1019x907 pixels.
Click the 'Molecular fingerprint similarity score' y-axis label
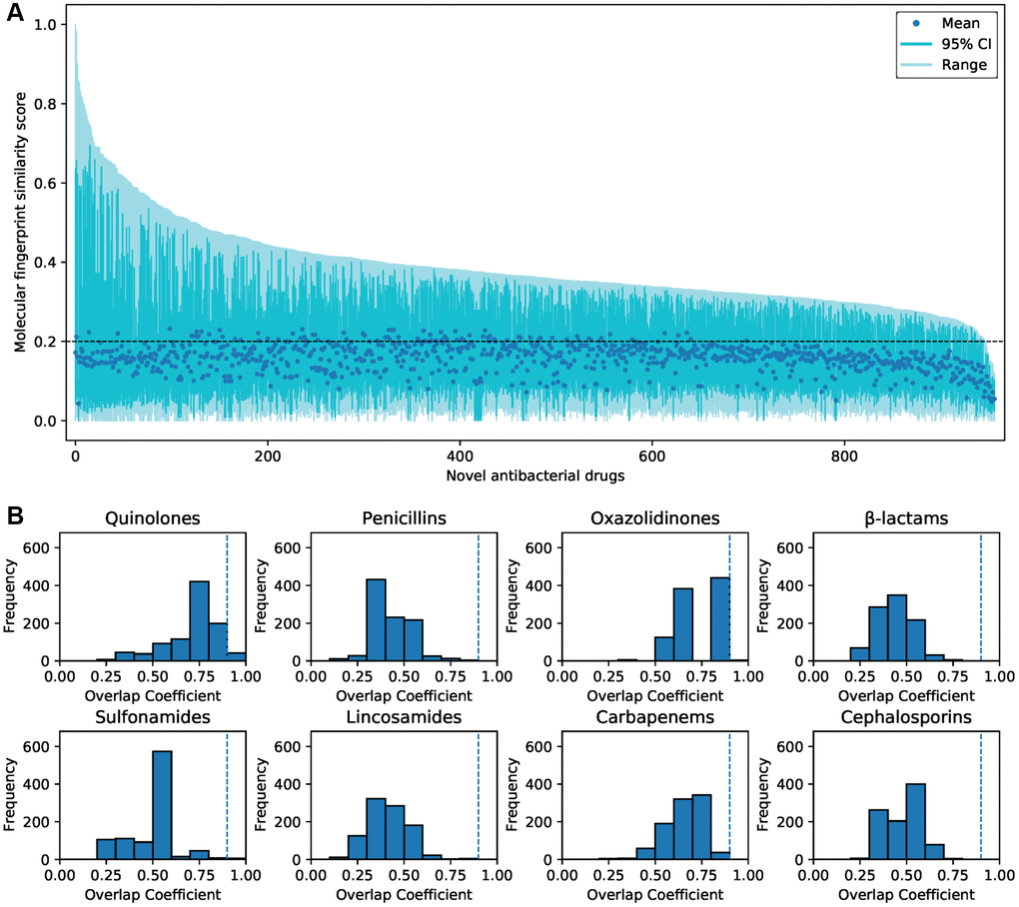tap(20, 228)
